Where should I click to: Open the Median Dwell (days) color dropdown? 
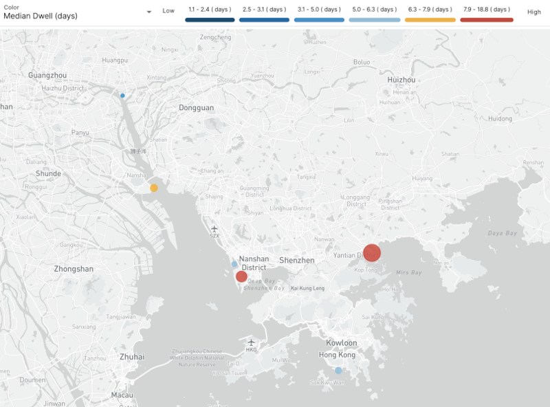click(149, 12)
